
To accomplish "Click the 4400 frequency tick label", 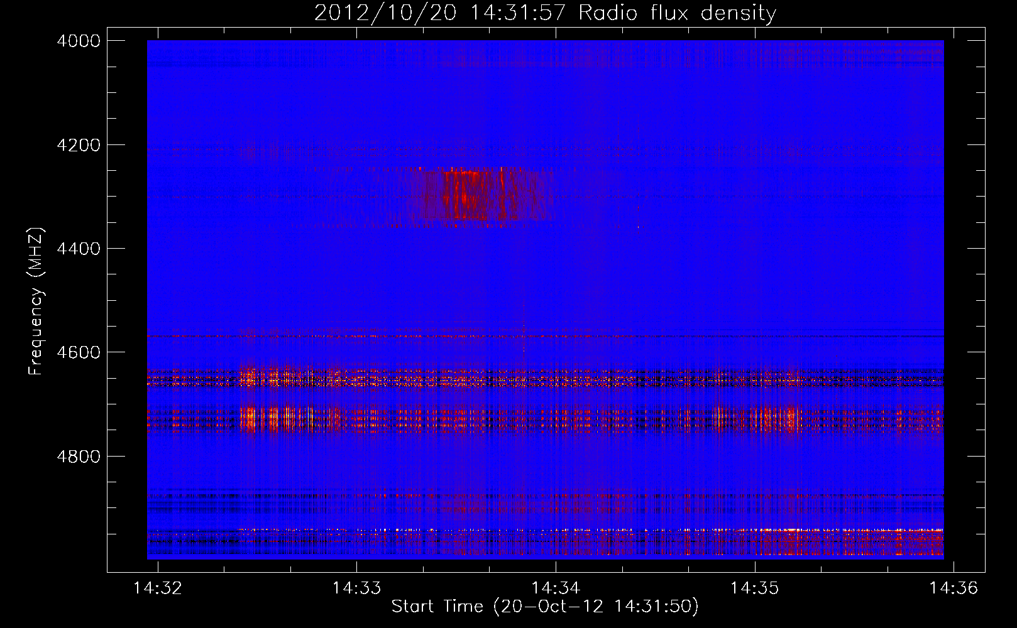I will pos(79,249).
